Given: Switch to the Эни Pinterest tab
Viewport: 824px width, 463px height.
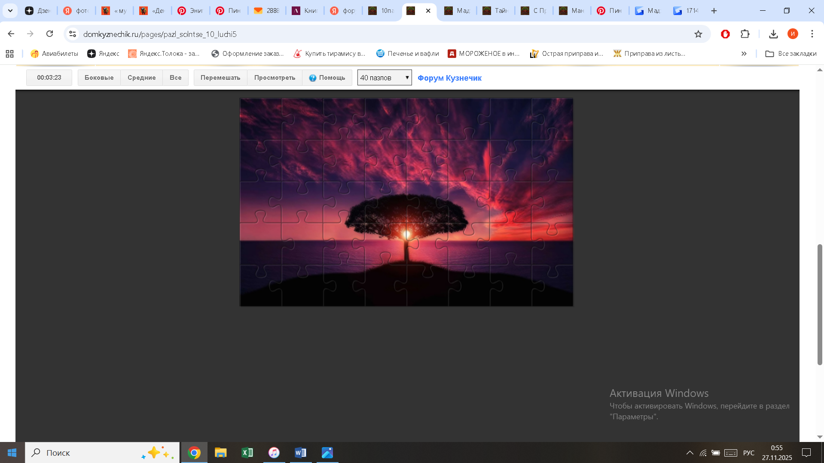Looking at the screenshot, I should coord(191,11).
